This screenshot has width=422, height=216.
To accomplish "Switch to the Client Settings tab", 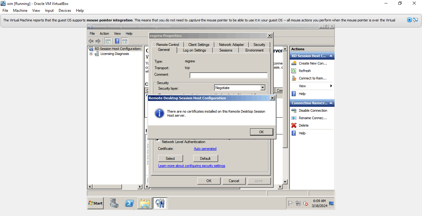I will 199,45.
